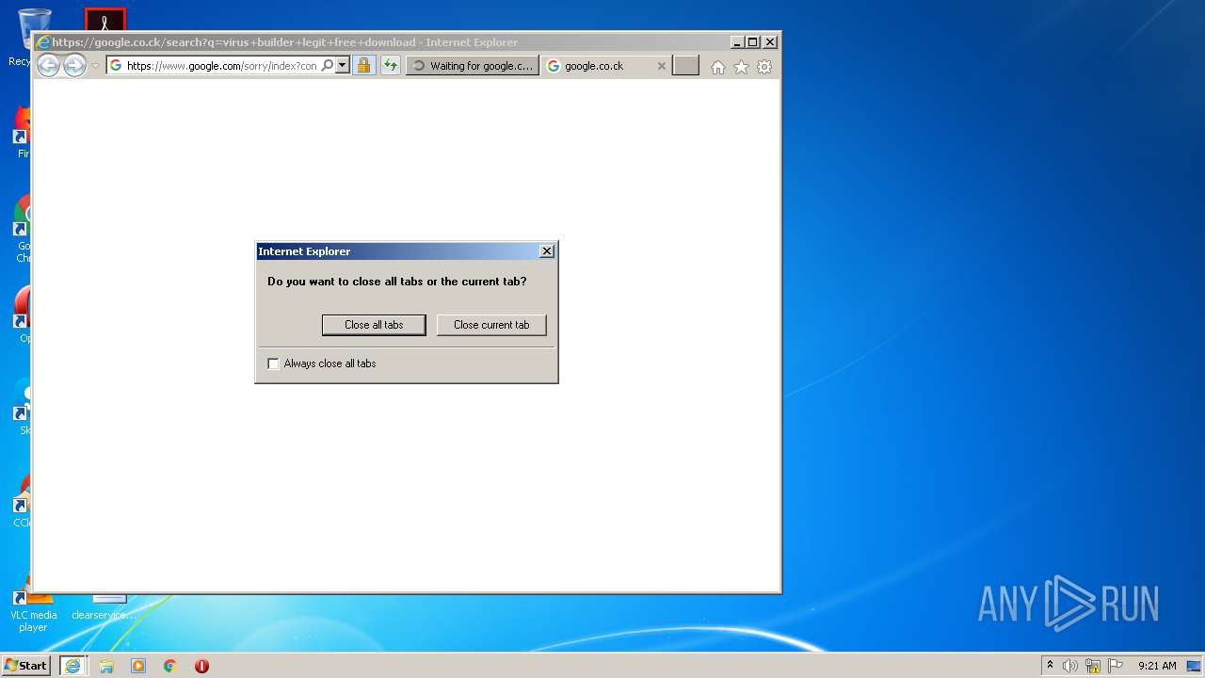Open the Start menu
1205x678 pixels.
26,666
